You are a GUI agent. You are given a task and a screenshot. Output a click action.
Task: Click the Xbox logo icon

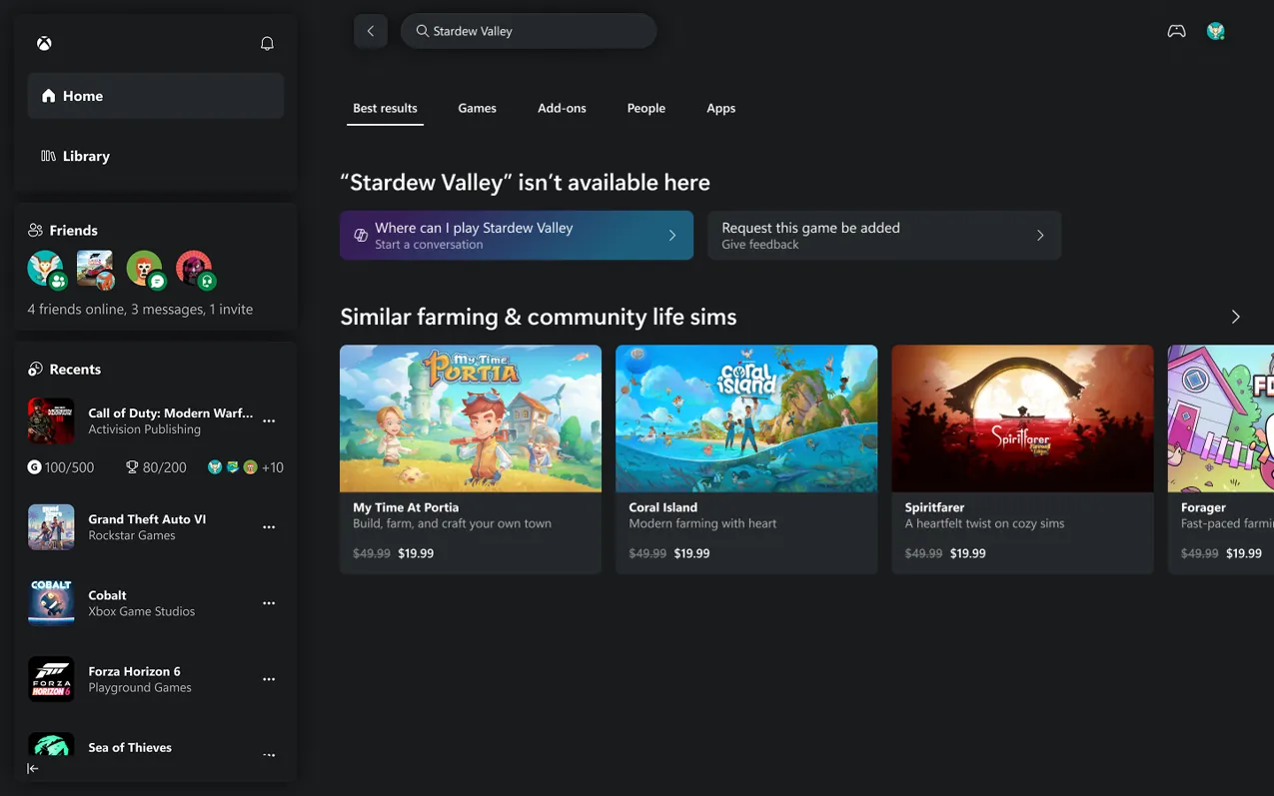pyautogui.click(x=45, y=44)
